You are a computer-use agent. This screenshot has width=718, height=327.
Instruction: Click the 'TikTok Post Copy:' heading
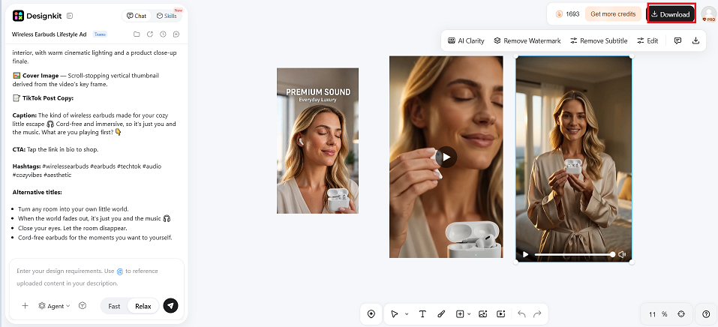[x=43, y=98]
